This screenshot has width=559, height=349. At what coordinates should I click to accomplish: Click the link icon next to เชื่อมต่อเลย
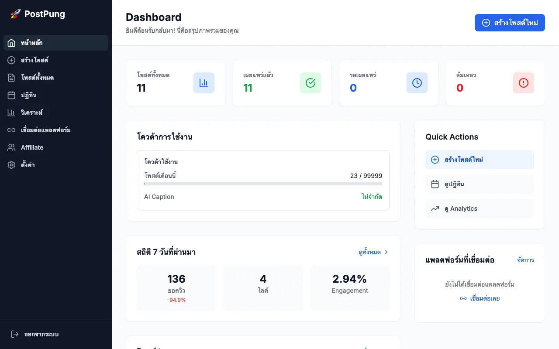click(463, 298)
